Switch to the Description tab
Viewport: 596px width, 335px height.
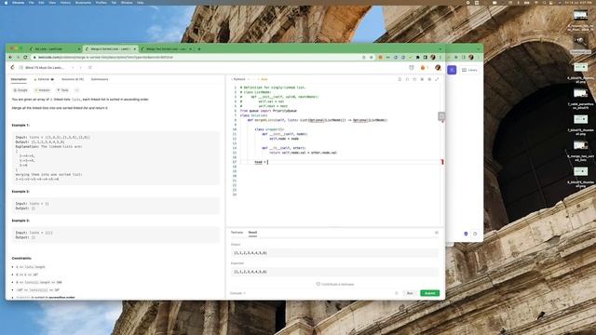[x=19, y=79]
